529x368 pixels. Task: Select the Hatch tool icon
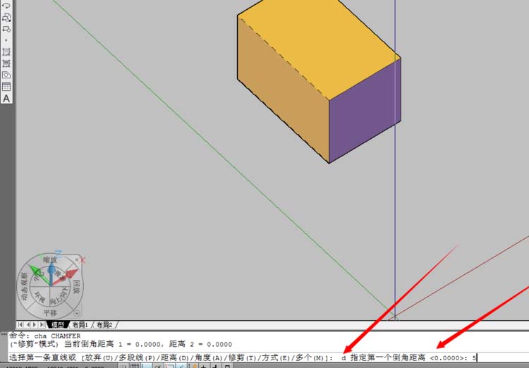(x=6, y=52)
